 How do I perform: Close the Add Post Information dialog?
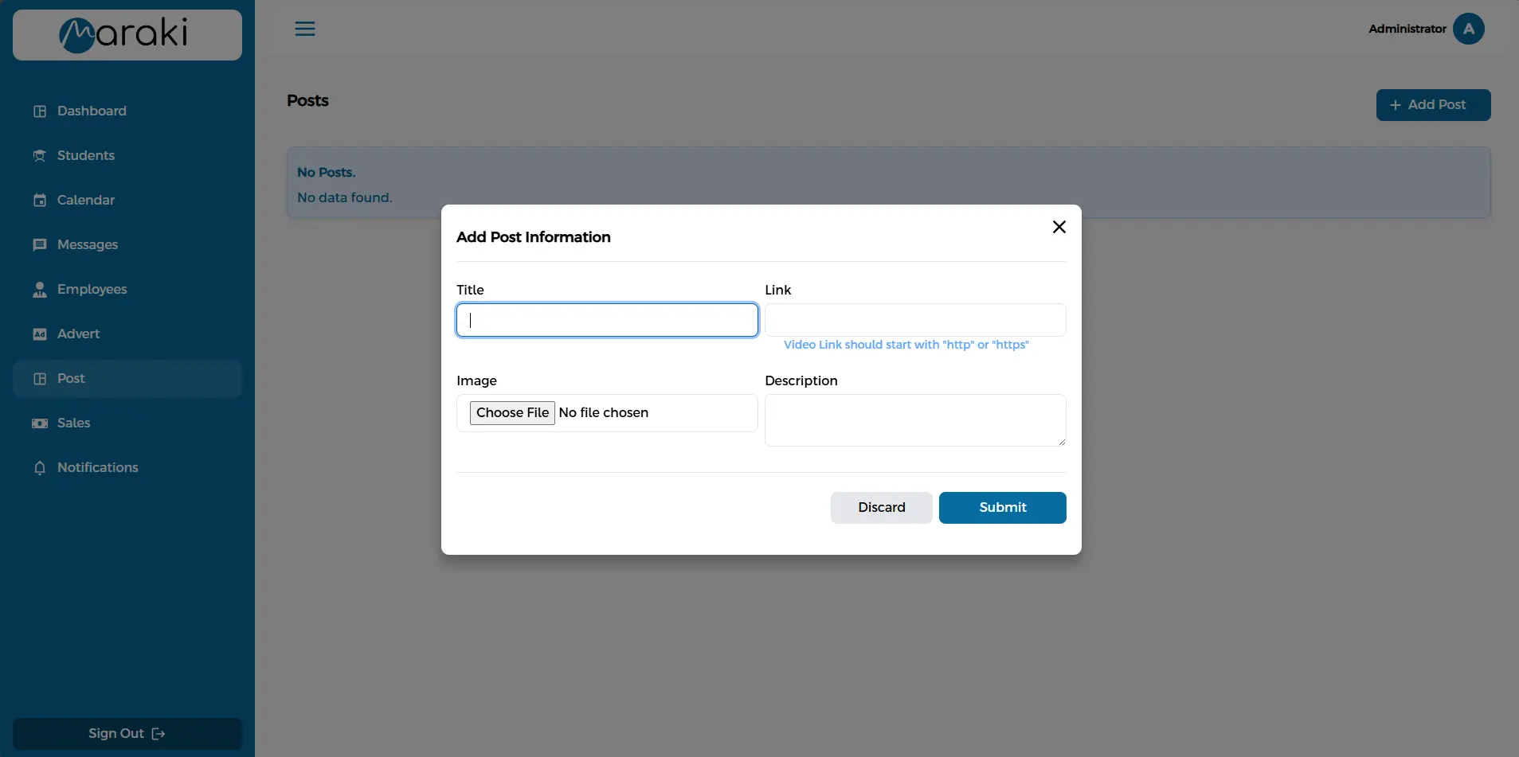[x=1059, y=228]
